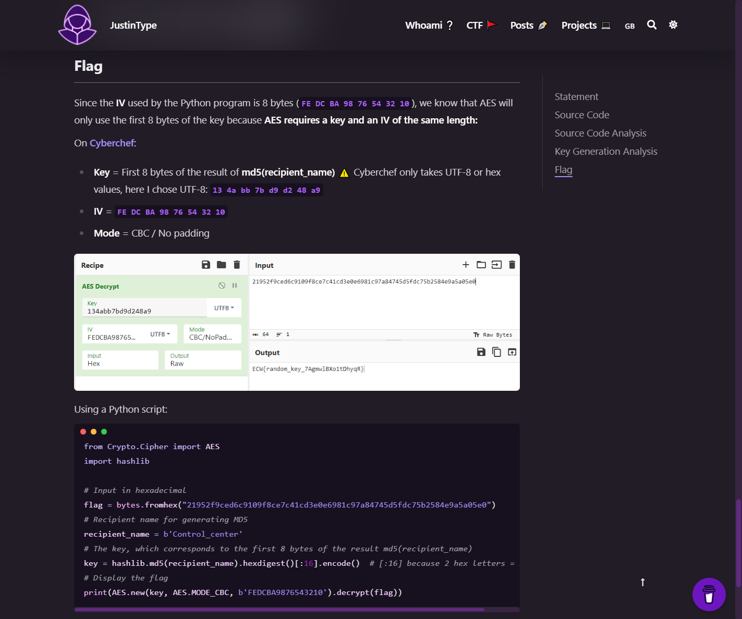
Task: Click the copy Output icon
Action: pos(496,352)
